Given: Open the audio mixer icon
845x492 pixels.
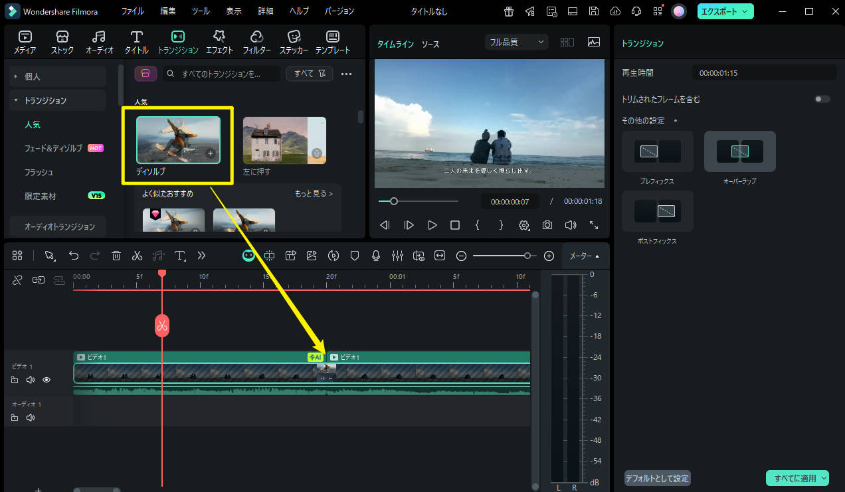Looking at the screenshot, I should point(397,256).
